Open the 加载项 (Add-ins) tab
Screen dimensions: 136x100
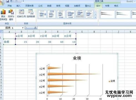tap(77, 6)
